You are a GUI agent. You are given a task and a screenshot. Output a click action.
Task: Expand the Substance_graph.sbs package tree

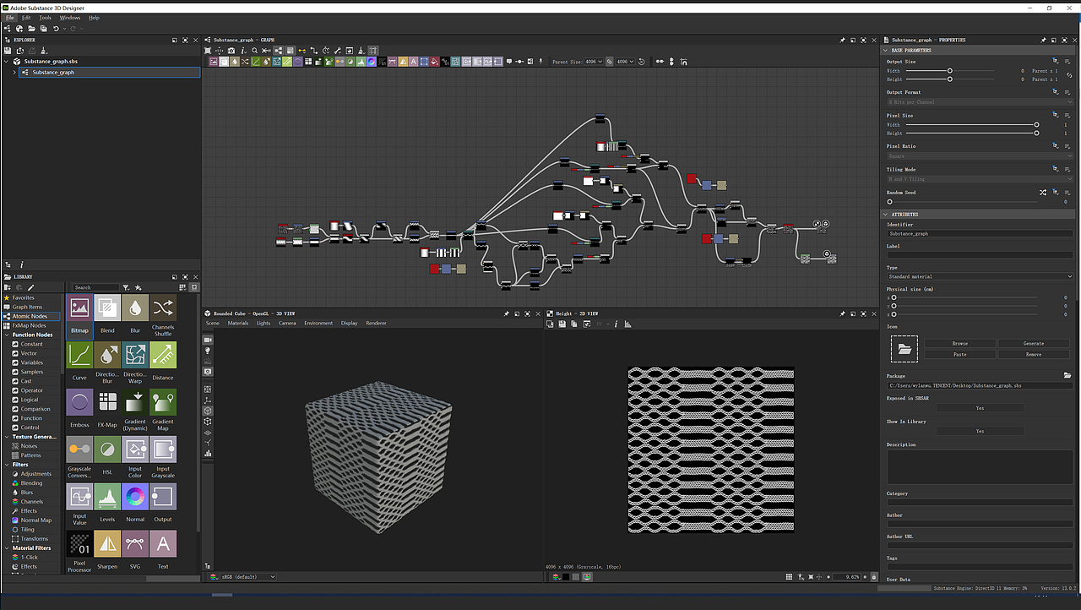7,62
